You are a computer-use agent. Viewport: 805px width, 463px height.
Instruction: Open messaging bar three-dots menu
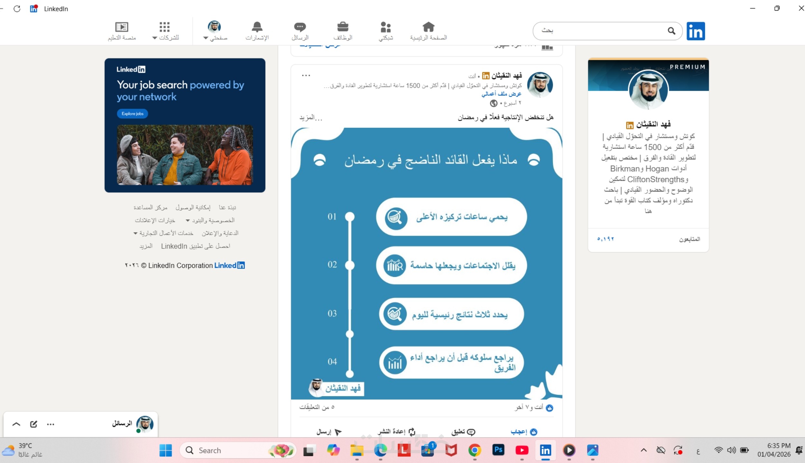tap(51, 424)
